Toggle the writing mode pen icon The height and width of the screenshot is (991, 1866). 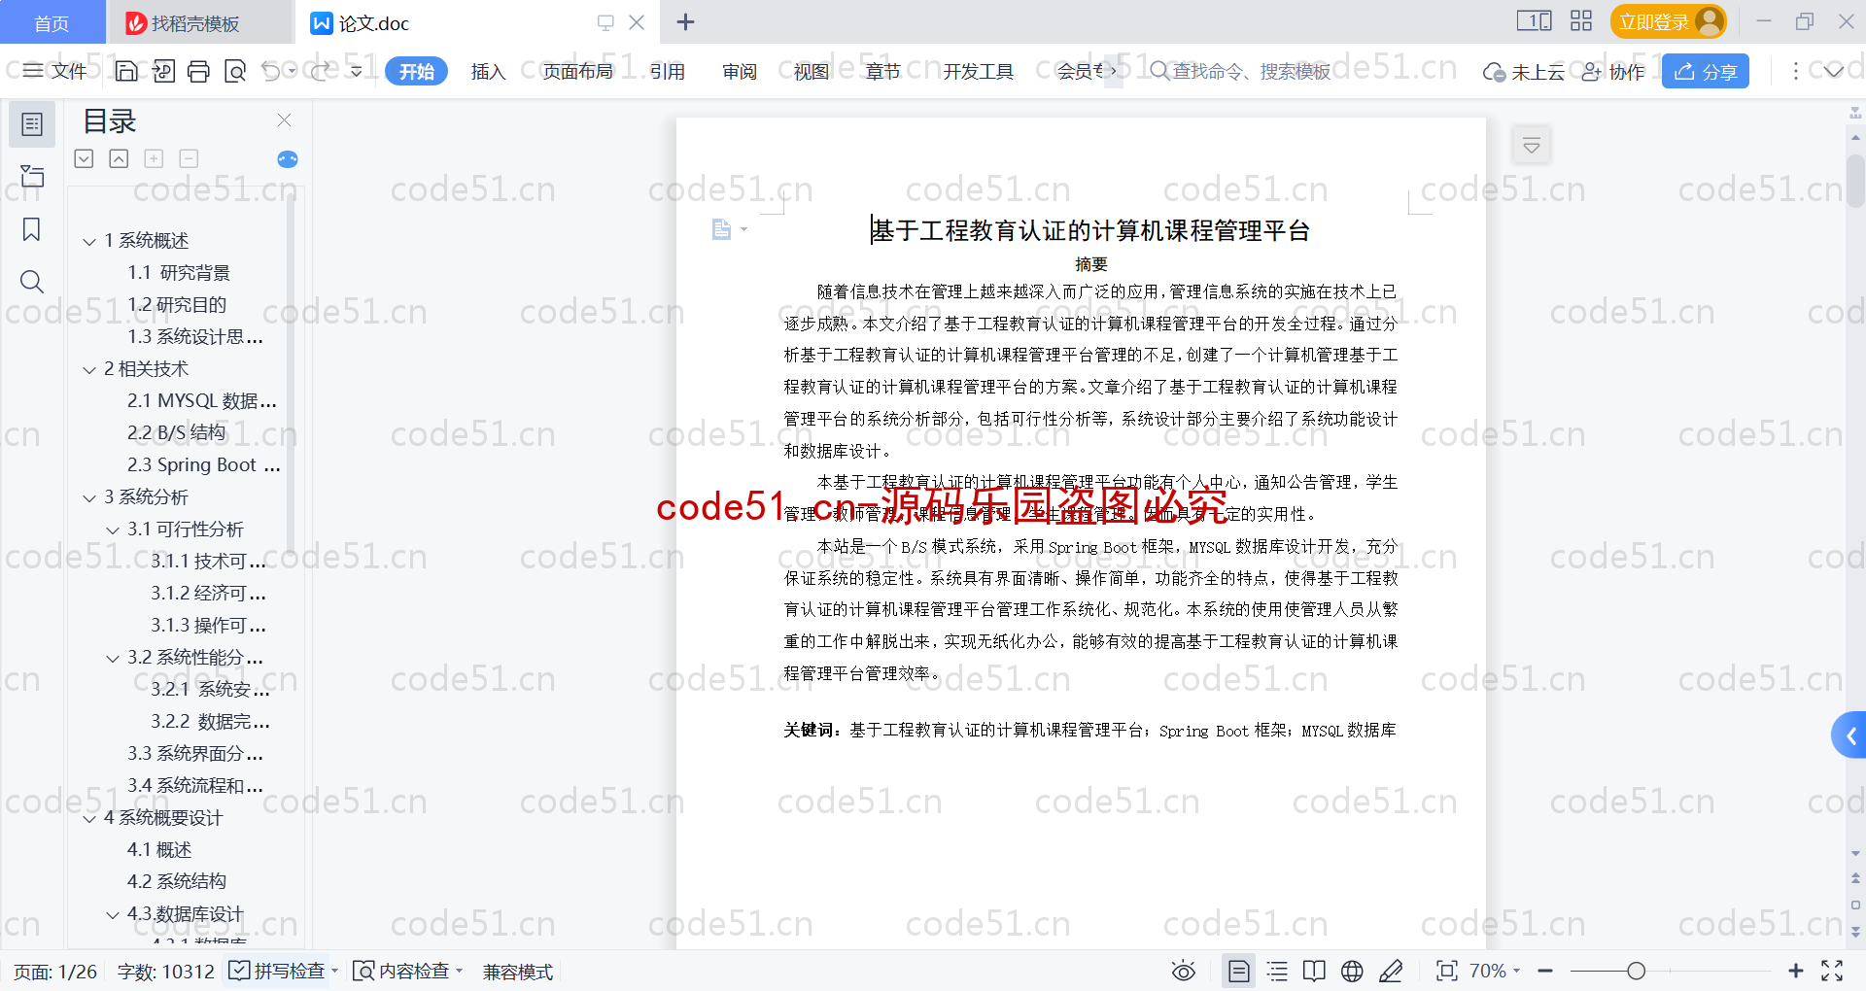pos(1391,971)
